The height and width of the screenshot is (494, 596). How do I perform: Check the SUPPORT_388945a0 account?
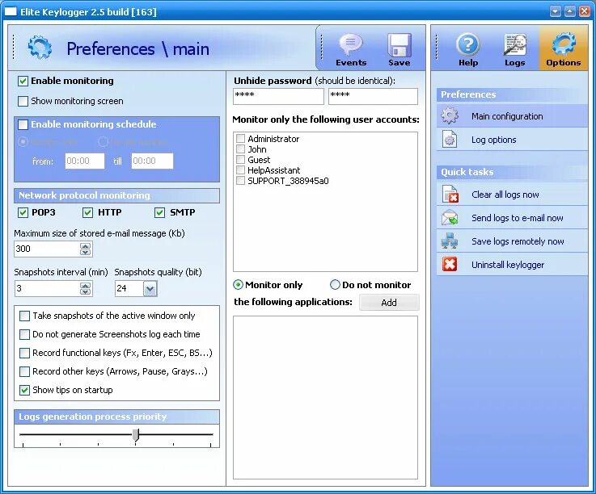[x=240, y=180]
